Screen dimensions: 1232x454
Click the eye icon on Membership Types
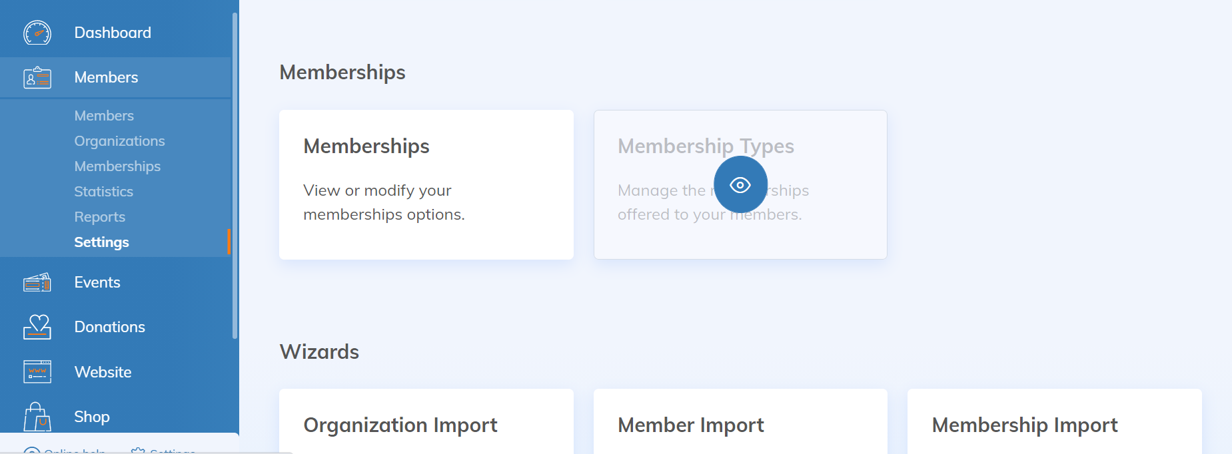(740, 184)
